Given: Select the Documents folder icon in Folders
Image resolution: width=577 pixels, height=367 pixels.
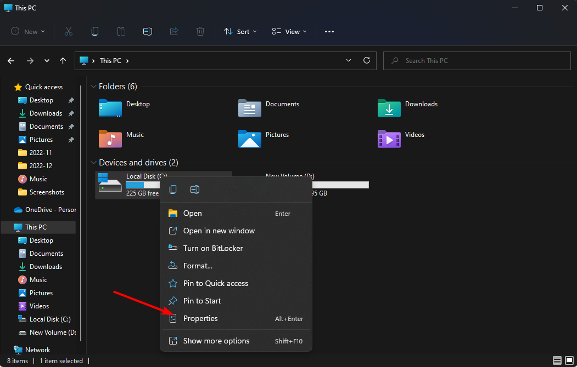Looking at the screenshot, I should point(249,108).
